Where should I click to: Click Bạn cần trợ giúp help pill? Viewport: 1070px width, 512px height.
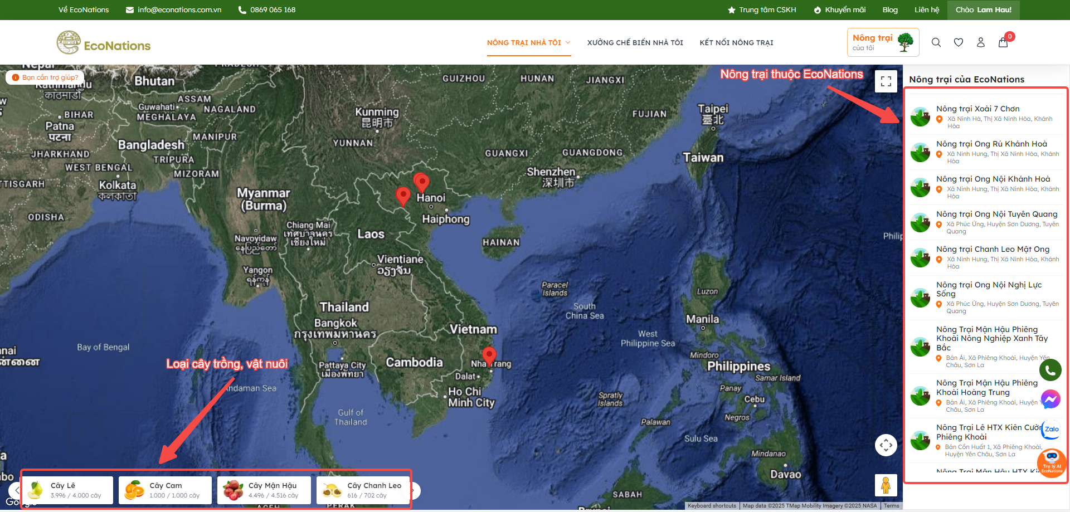(45, 77)
